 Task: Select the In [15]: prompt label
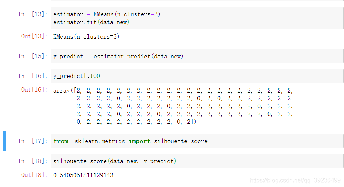[33, 57]
